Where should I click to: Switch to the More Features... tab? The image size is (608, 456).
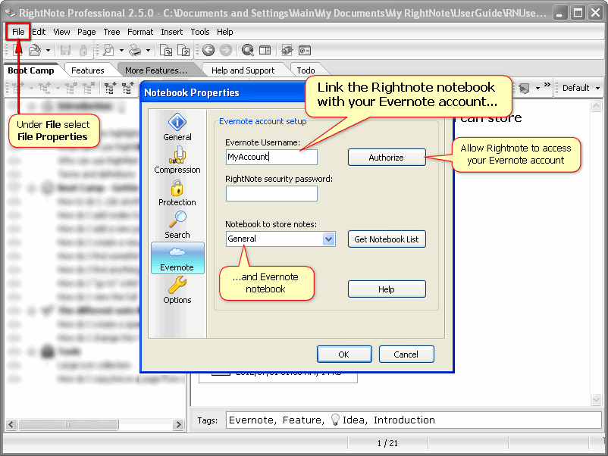156,70
